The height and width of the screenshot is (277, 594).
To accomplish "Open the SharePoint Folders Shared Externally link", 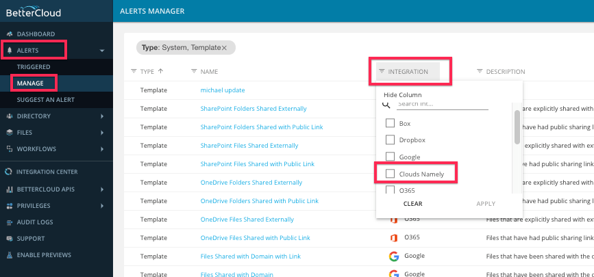I will pos(253,109).
